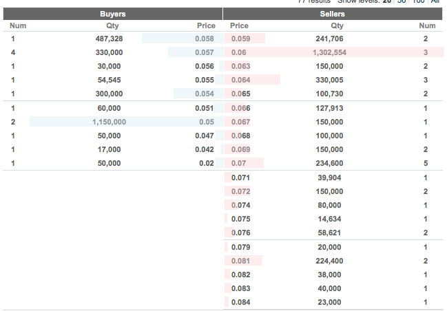Select the Buyers section header
The image size is (447, 311).
coord(112,14)
